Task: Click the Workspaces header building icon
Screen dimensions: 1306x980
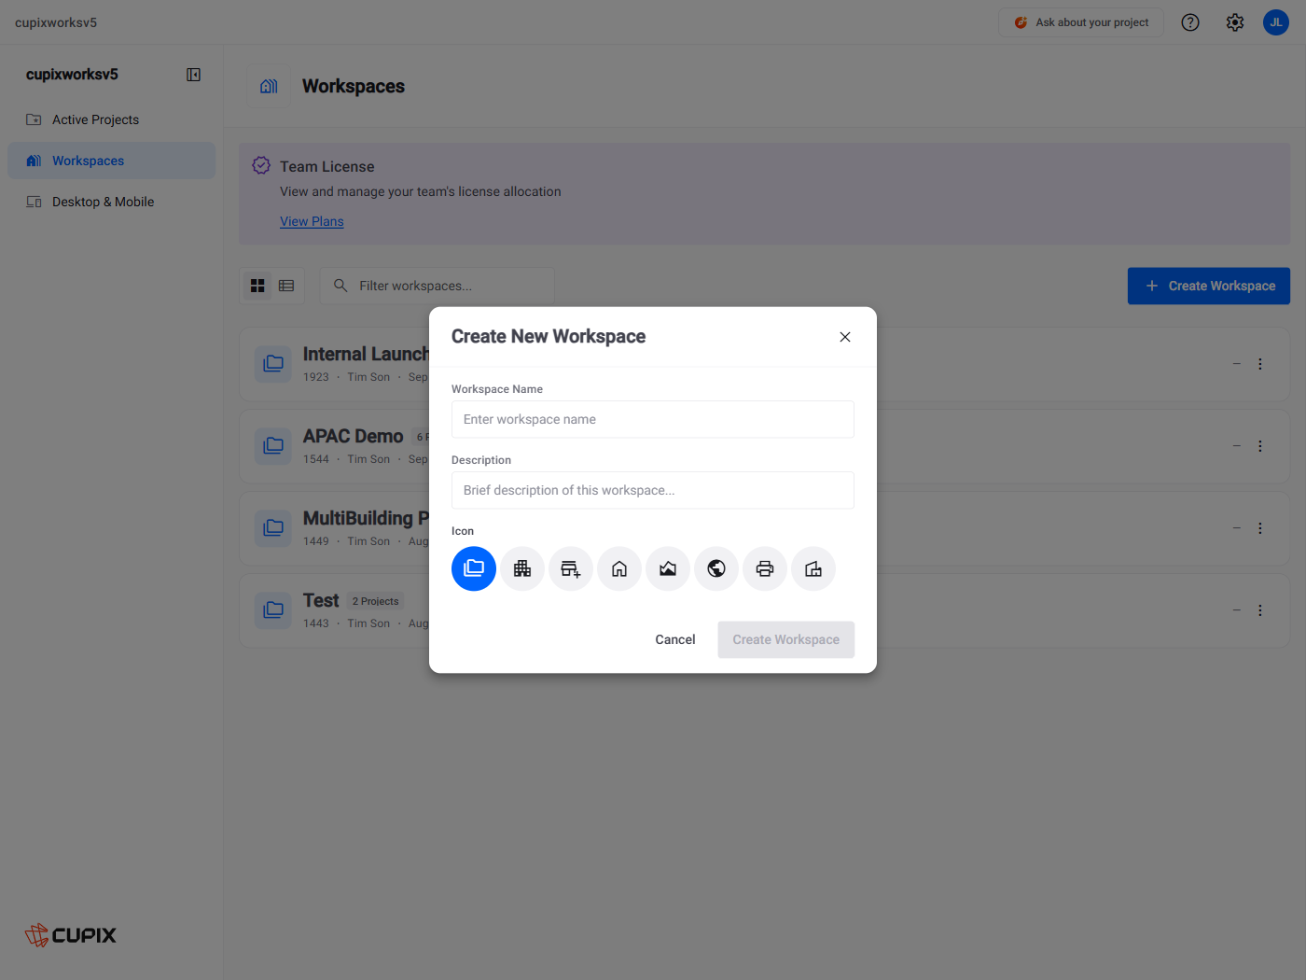Action: 269,86
